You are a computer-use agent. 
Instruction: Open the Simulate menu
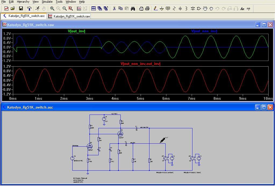[x=47, y=2]
